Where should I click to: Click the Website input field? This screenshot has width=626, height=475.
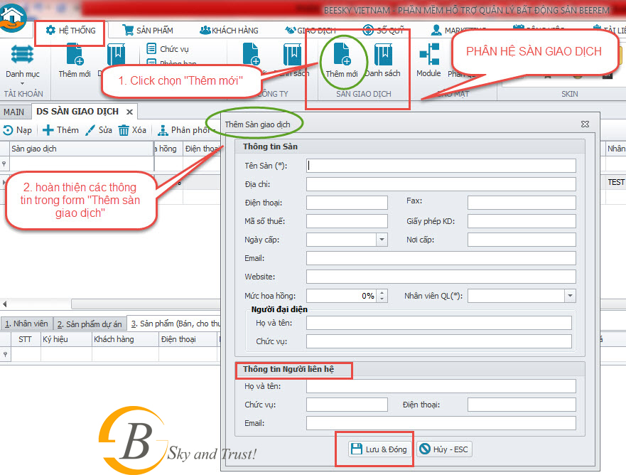click(x=441, y=277)
